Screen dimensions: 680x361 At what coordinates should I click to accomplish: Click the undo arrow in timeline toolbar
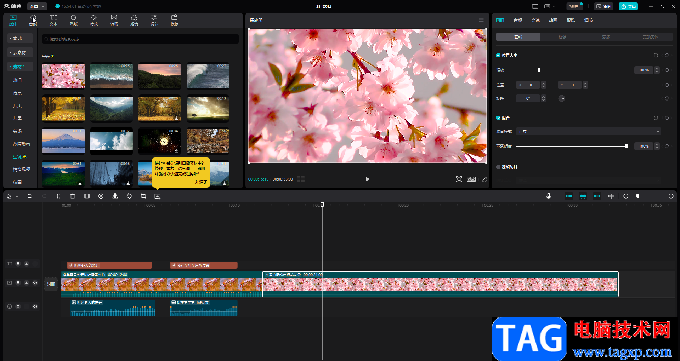coord(30,196)
